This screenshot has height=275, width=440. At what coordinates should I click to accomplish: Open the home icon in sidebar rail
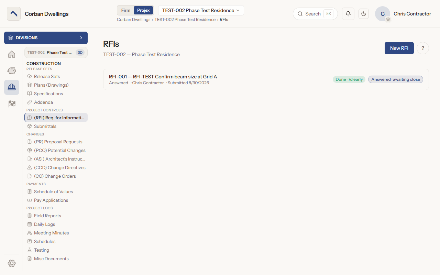tap(12, 54)
